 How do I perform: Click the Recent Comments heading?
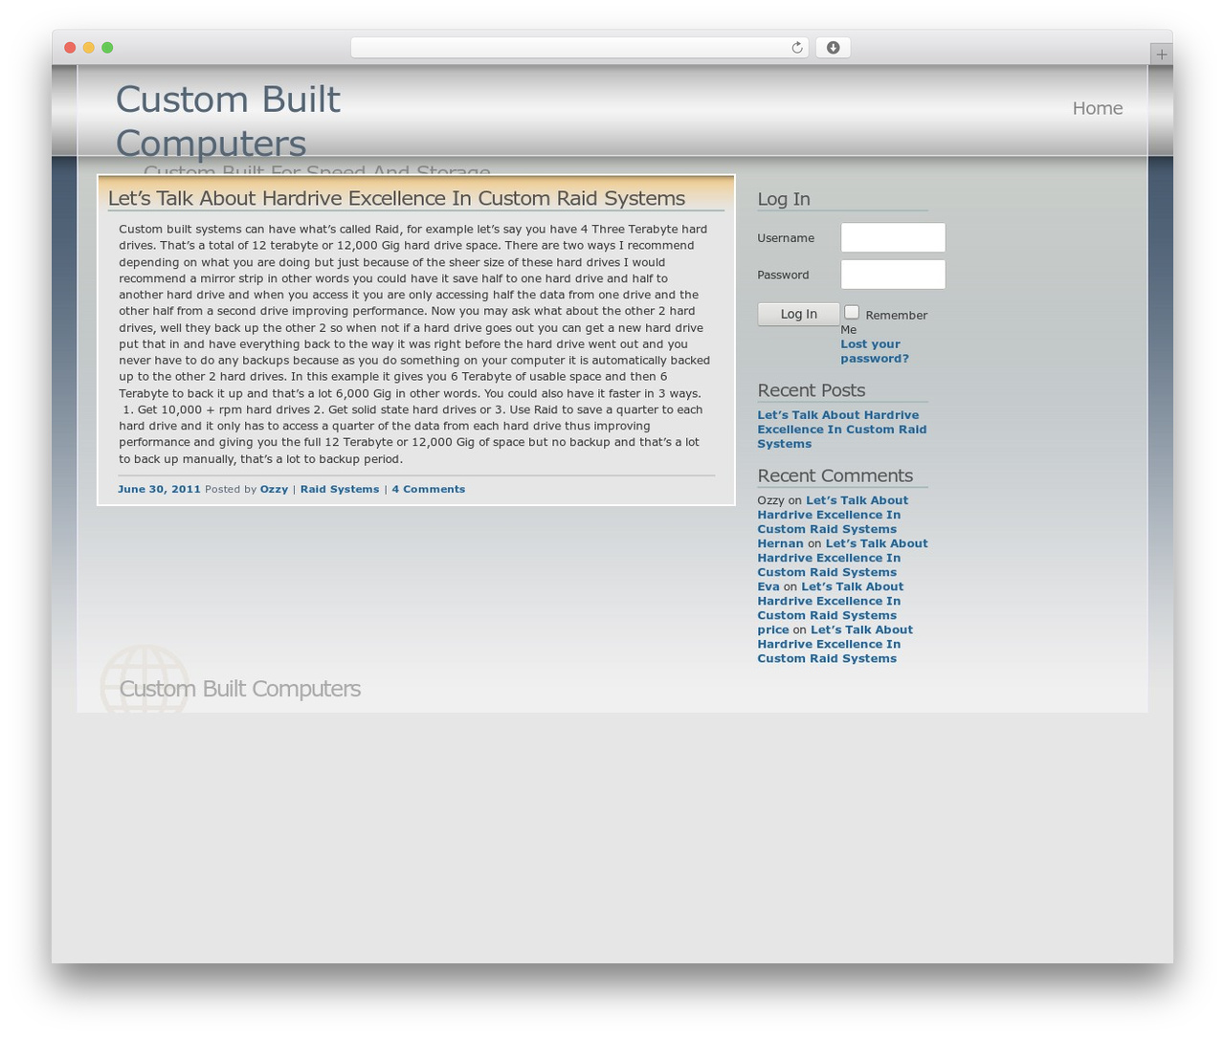click(x=835, y=475)
